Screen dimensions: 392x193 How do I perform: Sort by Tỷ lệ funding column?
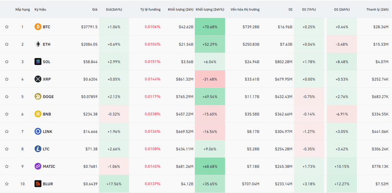tap(150, 10)
